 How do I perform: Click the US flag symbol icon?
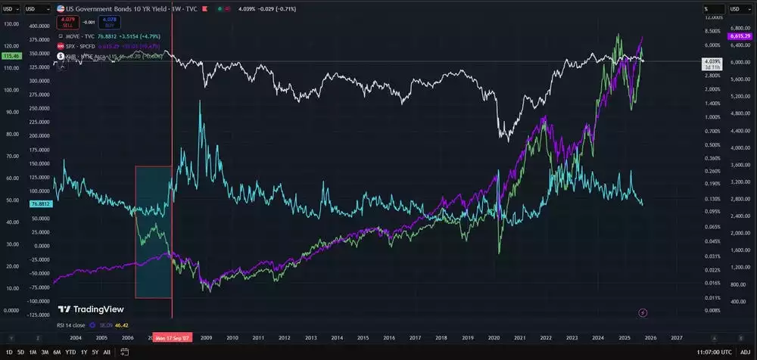(61, 9)
